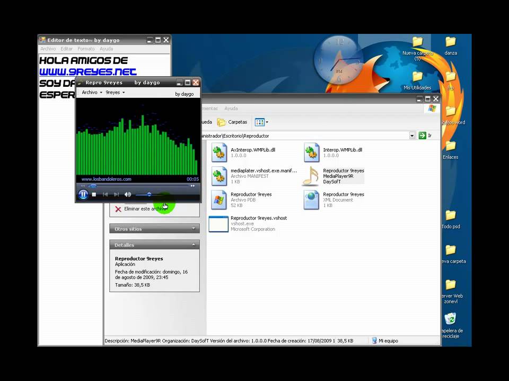Click the desktop analog clock widget

(339, 60)
